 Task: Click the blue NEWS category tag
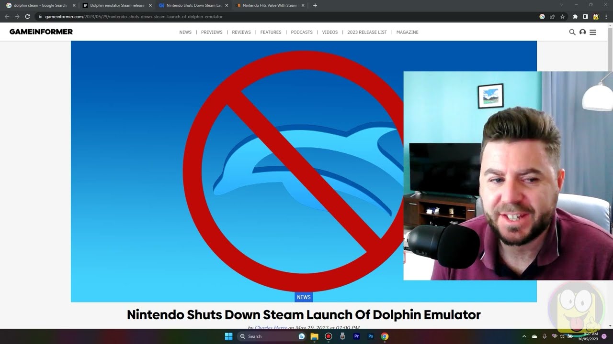304,297
